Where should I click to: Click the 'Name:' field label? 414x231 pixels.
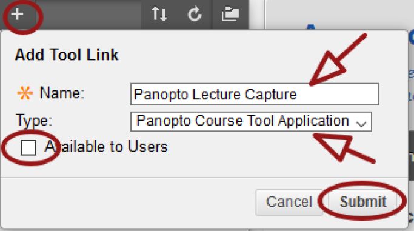(62, 93)
